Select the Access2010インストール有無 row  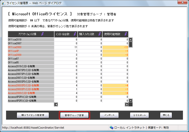[68, 66]
